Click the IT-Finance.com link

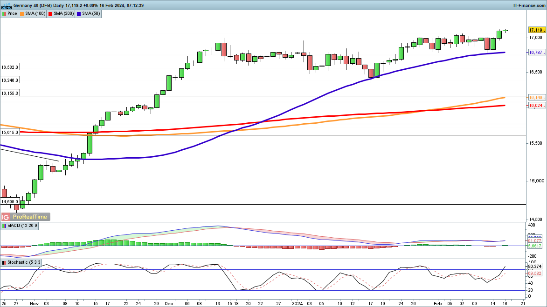[529, 5]
